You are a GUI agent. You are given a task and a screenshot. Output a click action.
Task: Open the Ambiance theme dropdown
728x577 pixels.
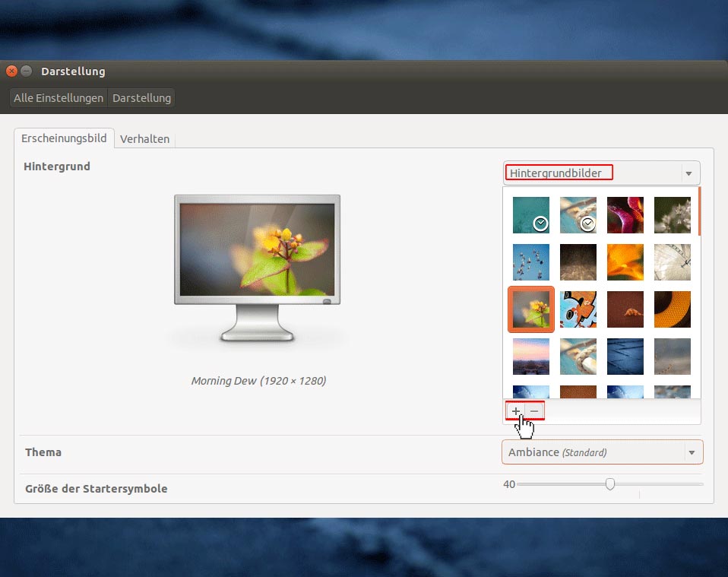(602, 452)
